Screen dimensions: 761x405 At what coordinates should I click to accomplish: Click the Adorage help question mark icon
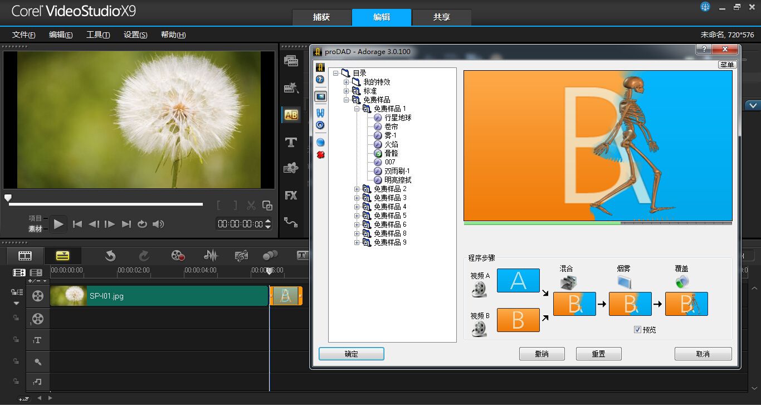tap(320, 80)
